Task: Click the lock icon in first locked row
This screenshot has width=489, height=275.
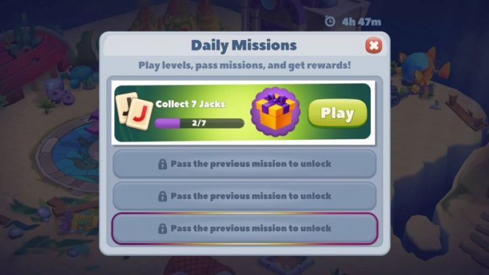Action: pos(162,164)
